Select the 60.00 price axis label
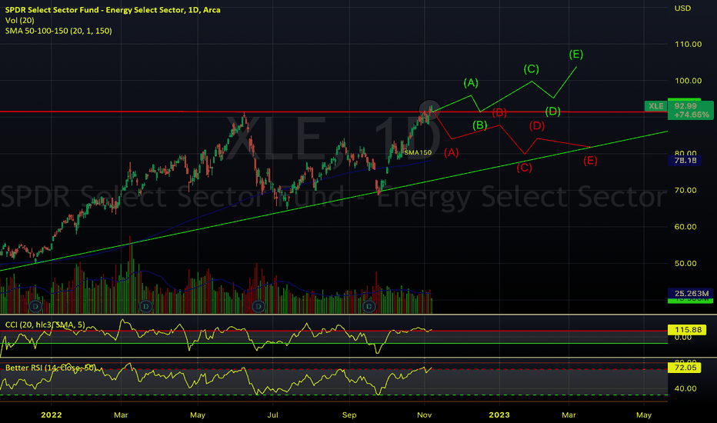The height and width of the screenshot is (423, 717). [685, 227]
